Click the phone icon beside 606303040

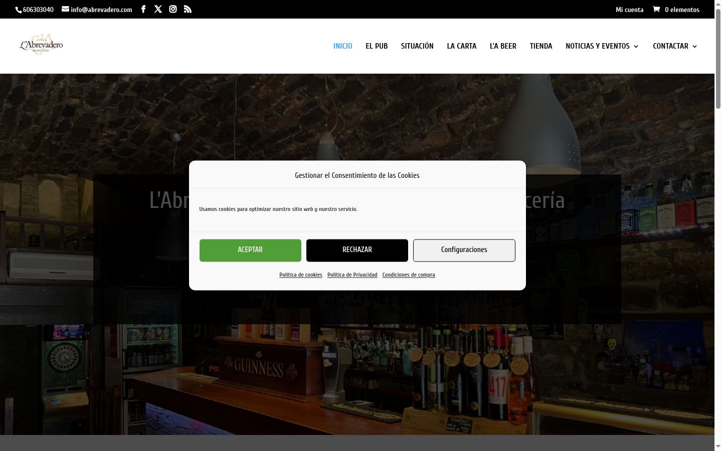pyautogui.click(x=19, y=10)
